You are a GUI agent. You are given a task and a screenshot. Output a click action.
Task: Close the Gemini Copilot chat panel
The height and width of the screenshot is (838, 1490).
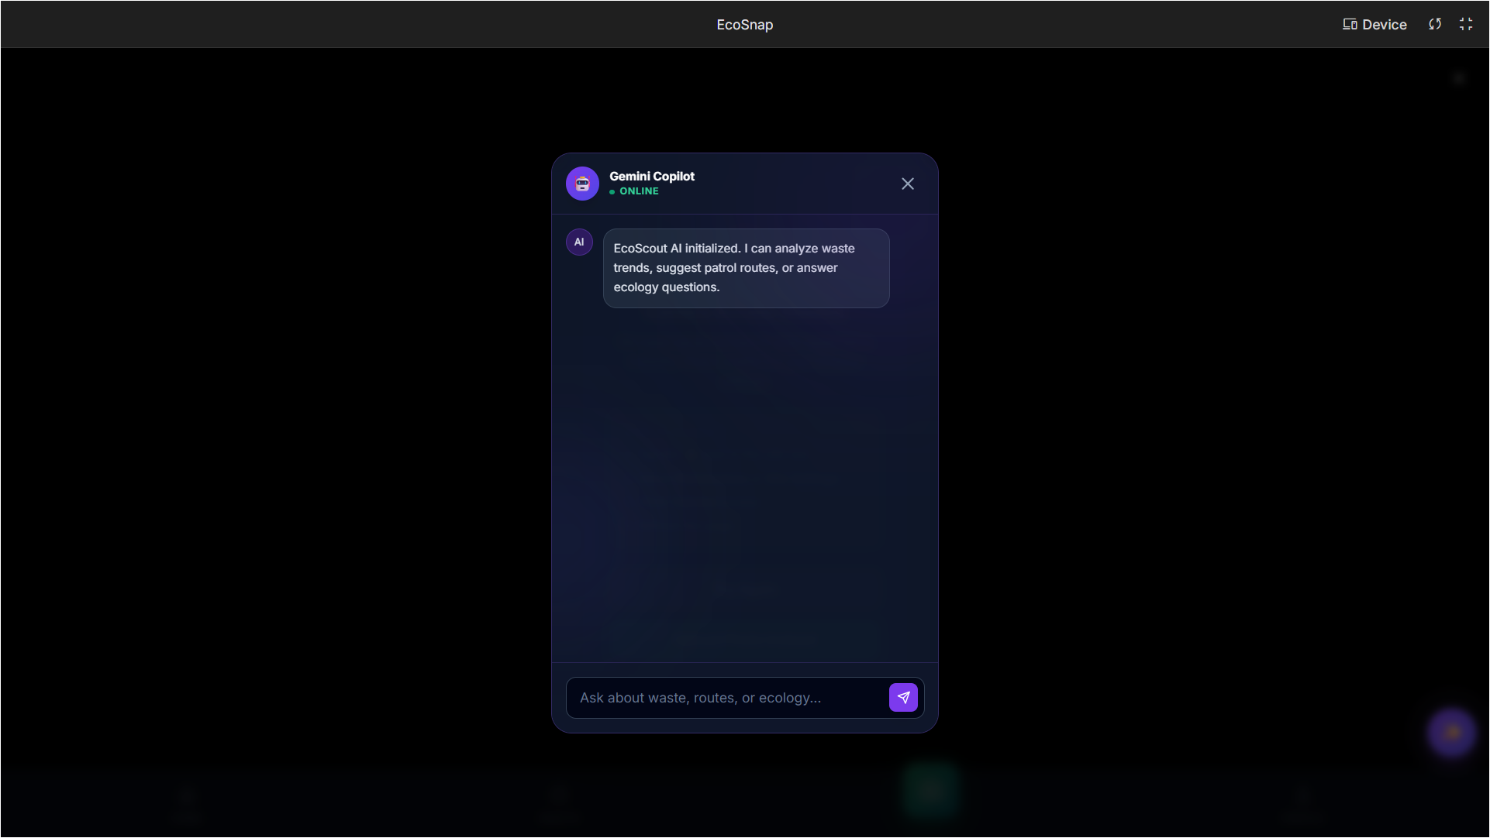[907, 184]
